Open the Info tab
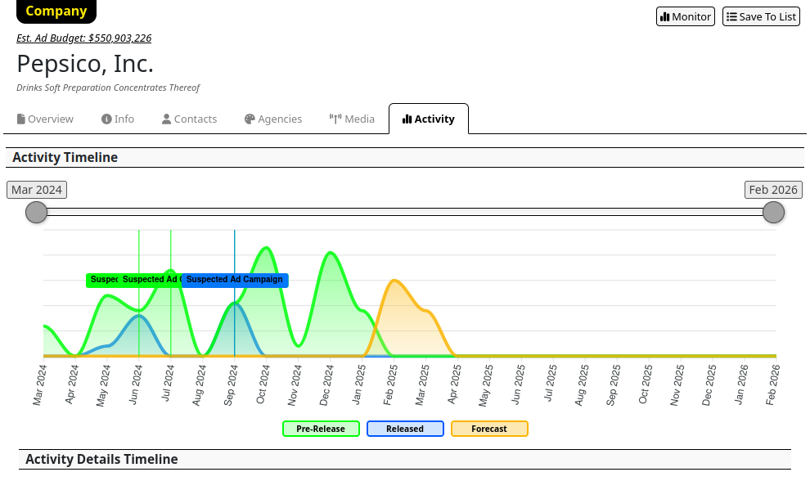 (118, 119)
